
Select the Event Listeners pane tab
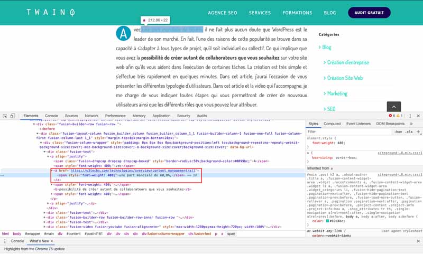358,124
